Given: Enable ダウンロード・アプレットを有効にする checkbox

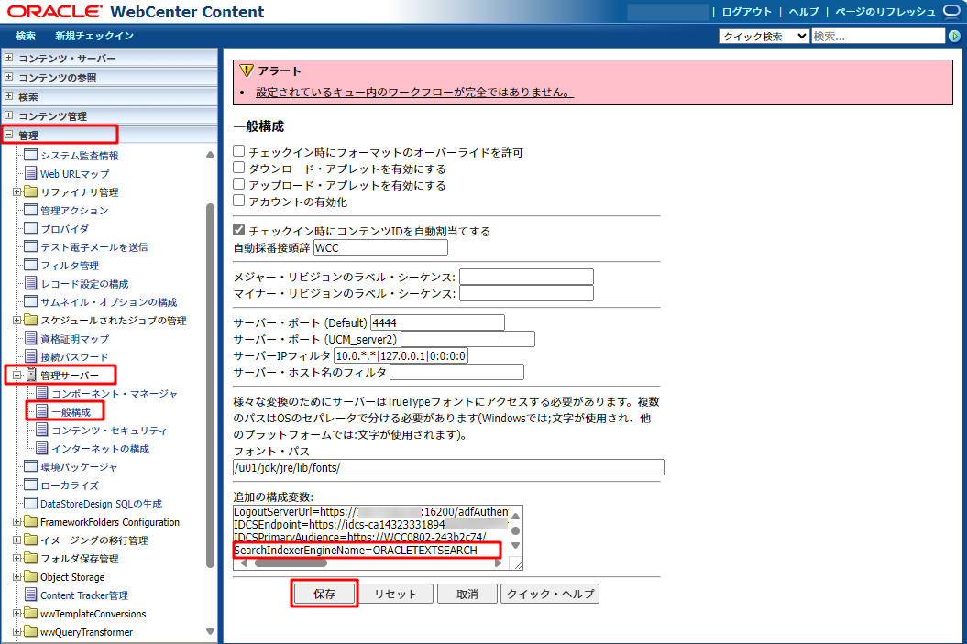Looking at the screenshot, I should 238,166.
